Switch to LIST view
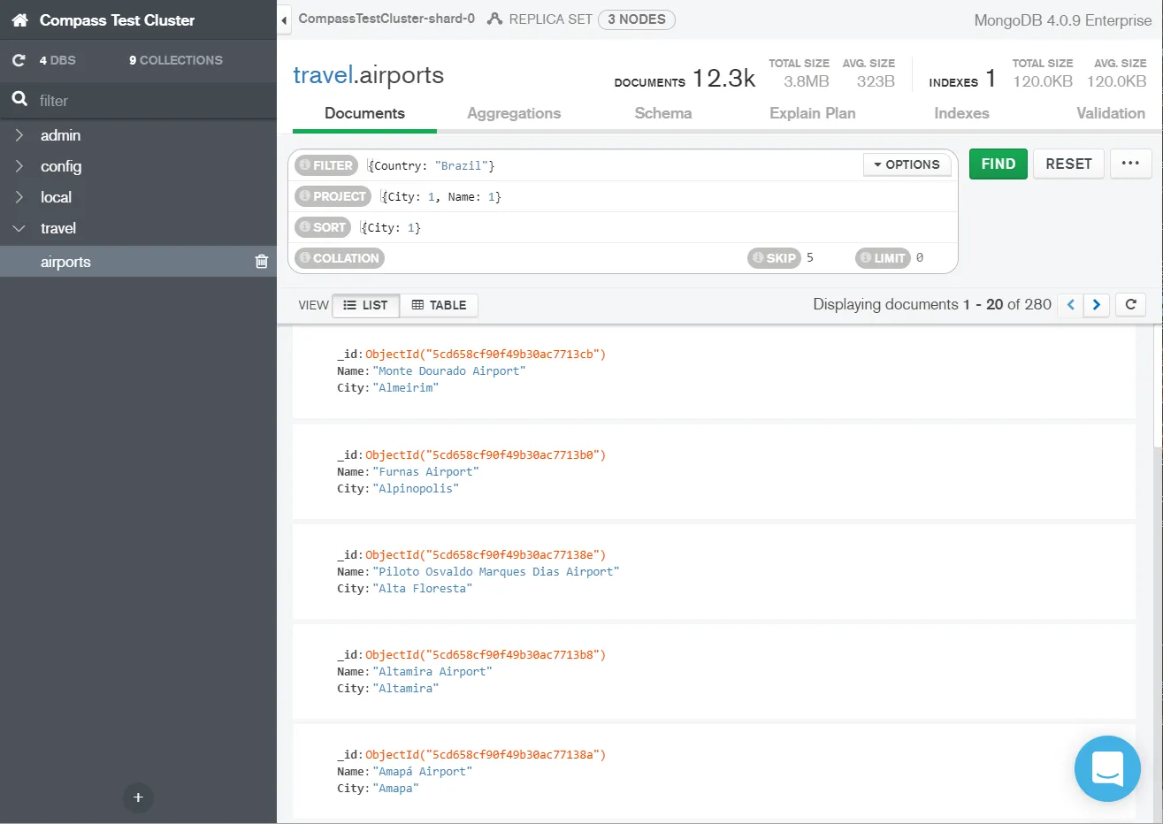 pos(366,305)
